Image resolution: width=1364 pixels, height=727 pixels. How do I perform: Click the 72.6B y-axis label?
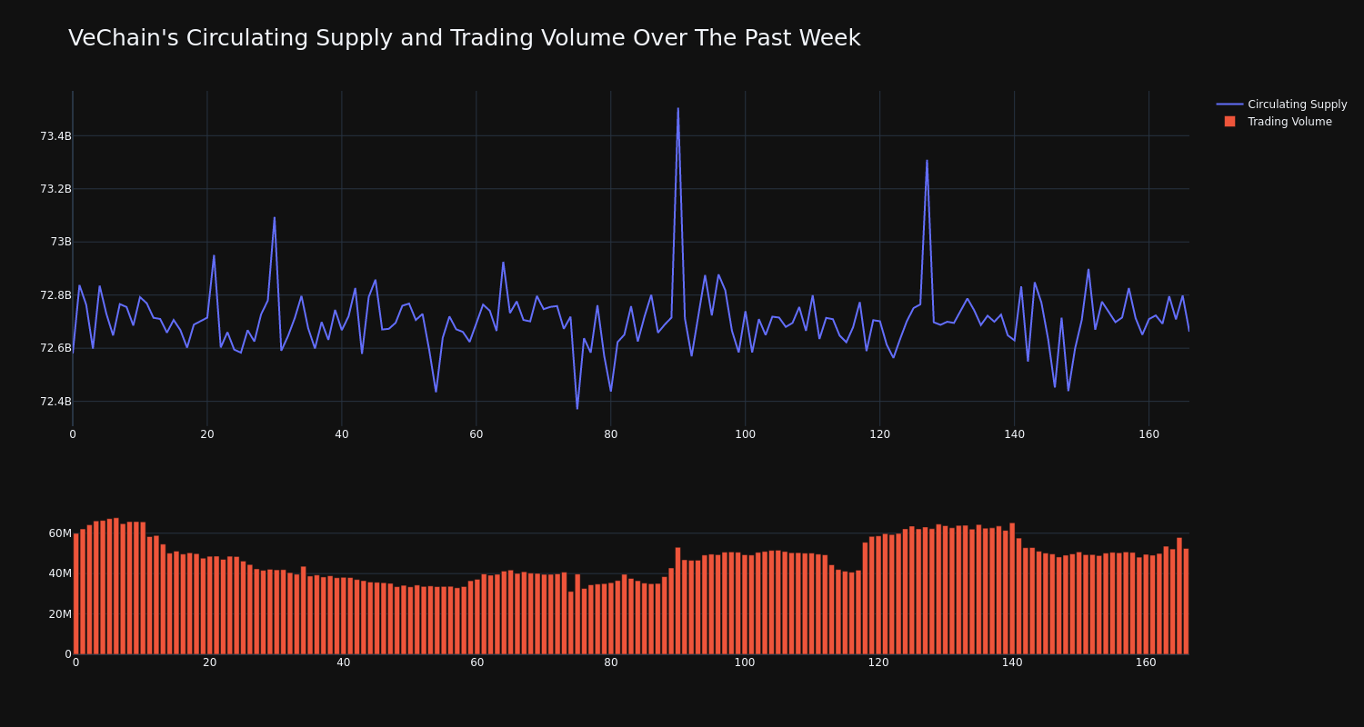coord(55,348)
